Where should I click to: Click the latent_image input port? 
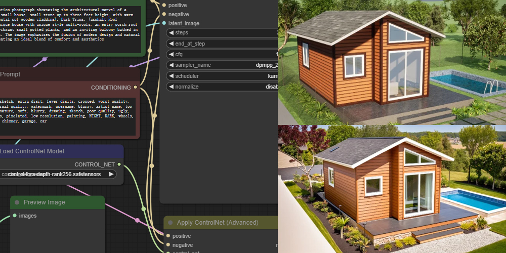[x=164, y=23]
